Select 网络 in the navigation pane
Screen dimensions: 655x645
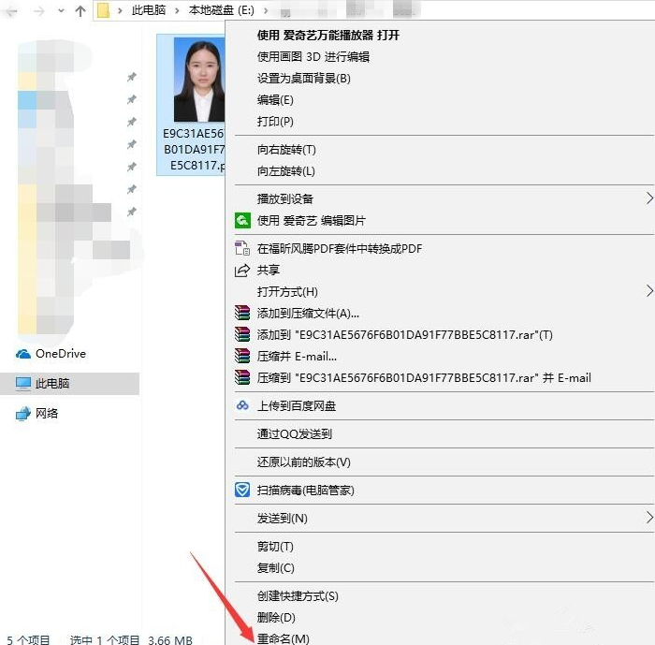point(47,414)
